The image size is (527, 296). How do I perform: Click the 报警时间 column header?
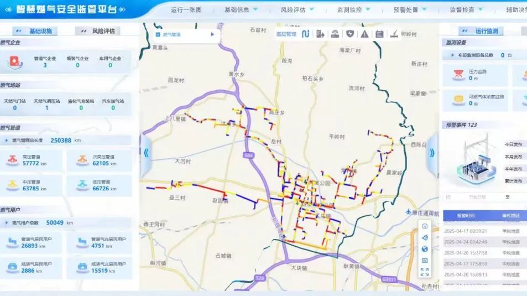coord(466,216)
